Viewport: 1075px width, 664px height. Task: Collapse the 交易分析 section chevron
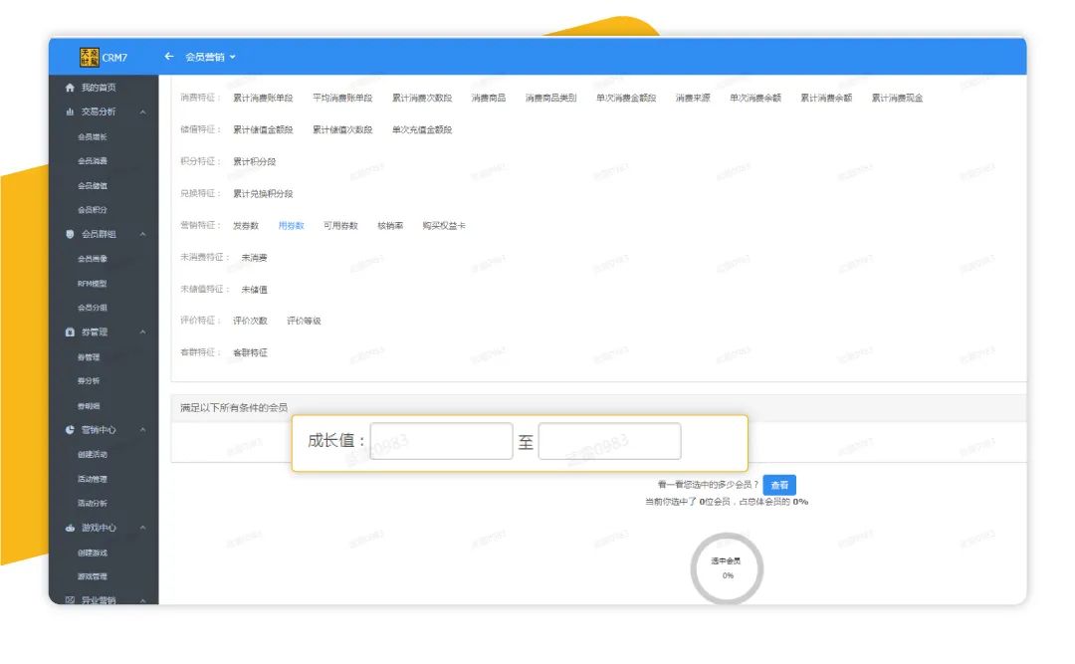coord(142,111)
